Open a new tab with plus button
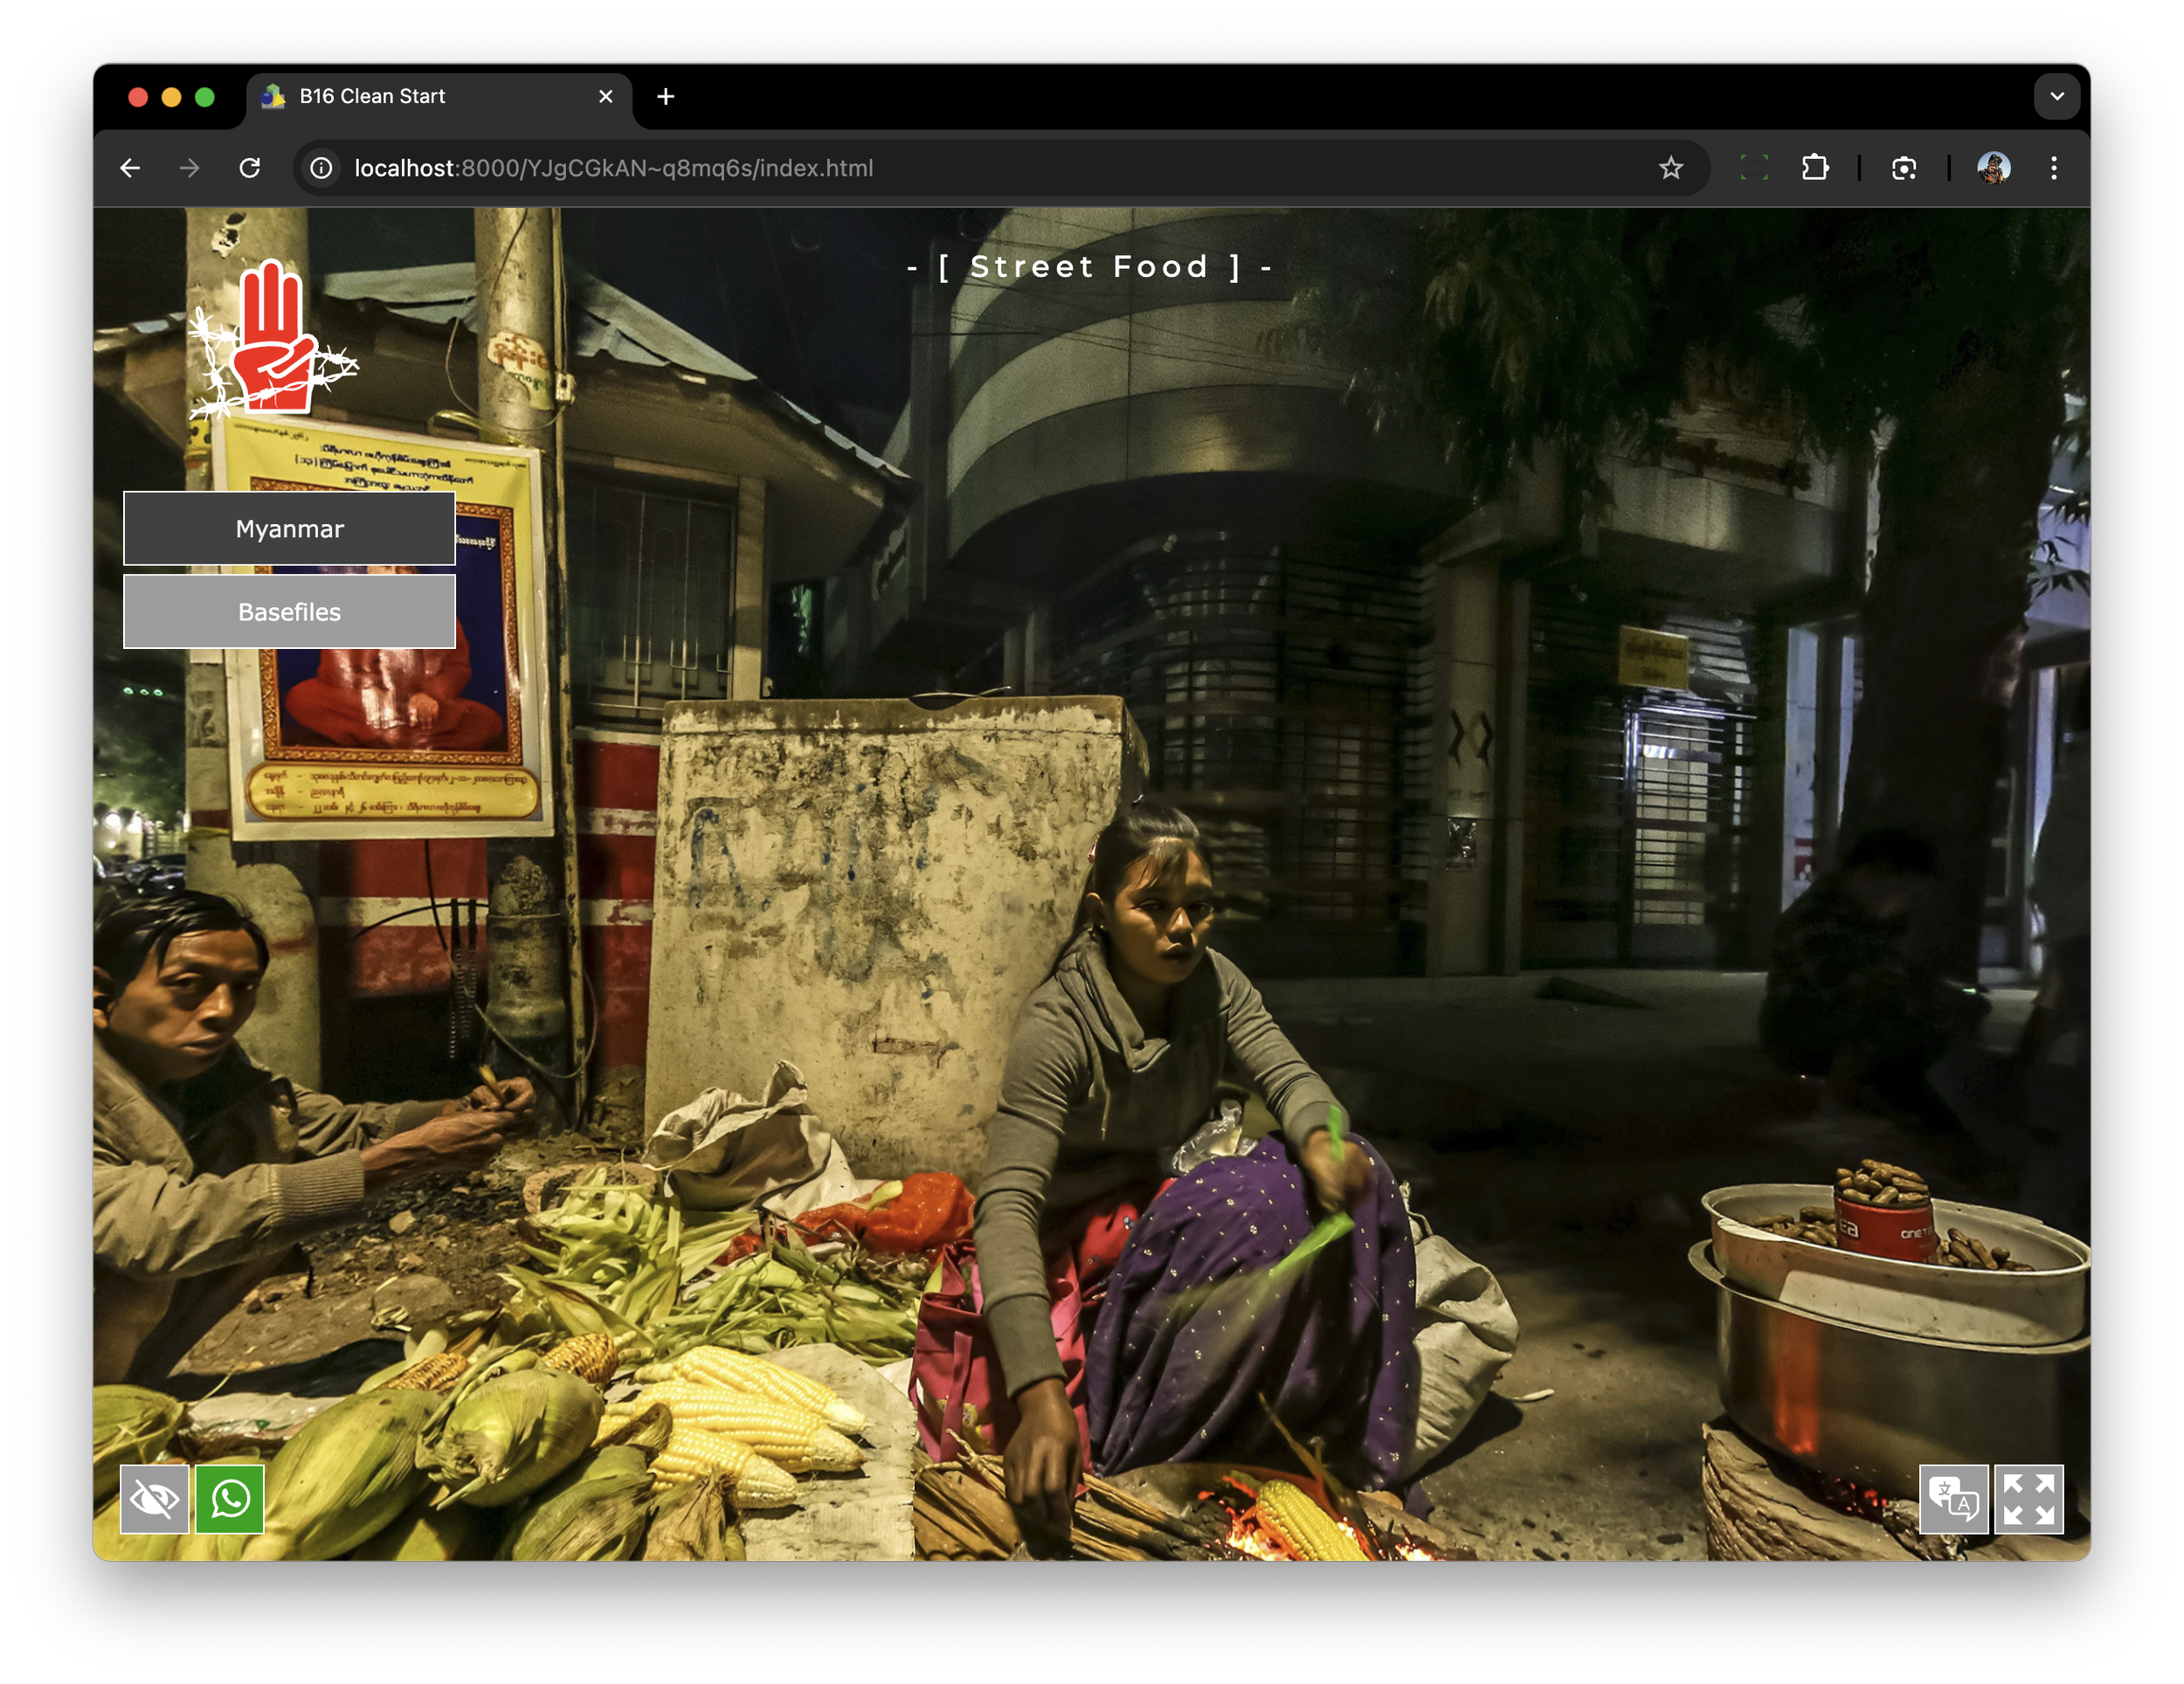 tap(666, 97)
